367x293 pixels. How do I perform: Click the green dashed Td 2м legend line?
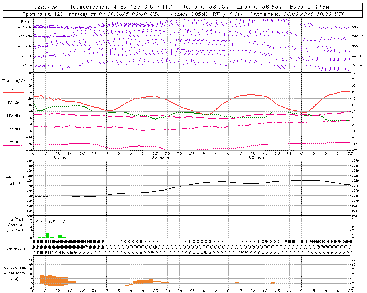point(13,106)
